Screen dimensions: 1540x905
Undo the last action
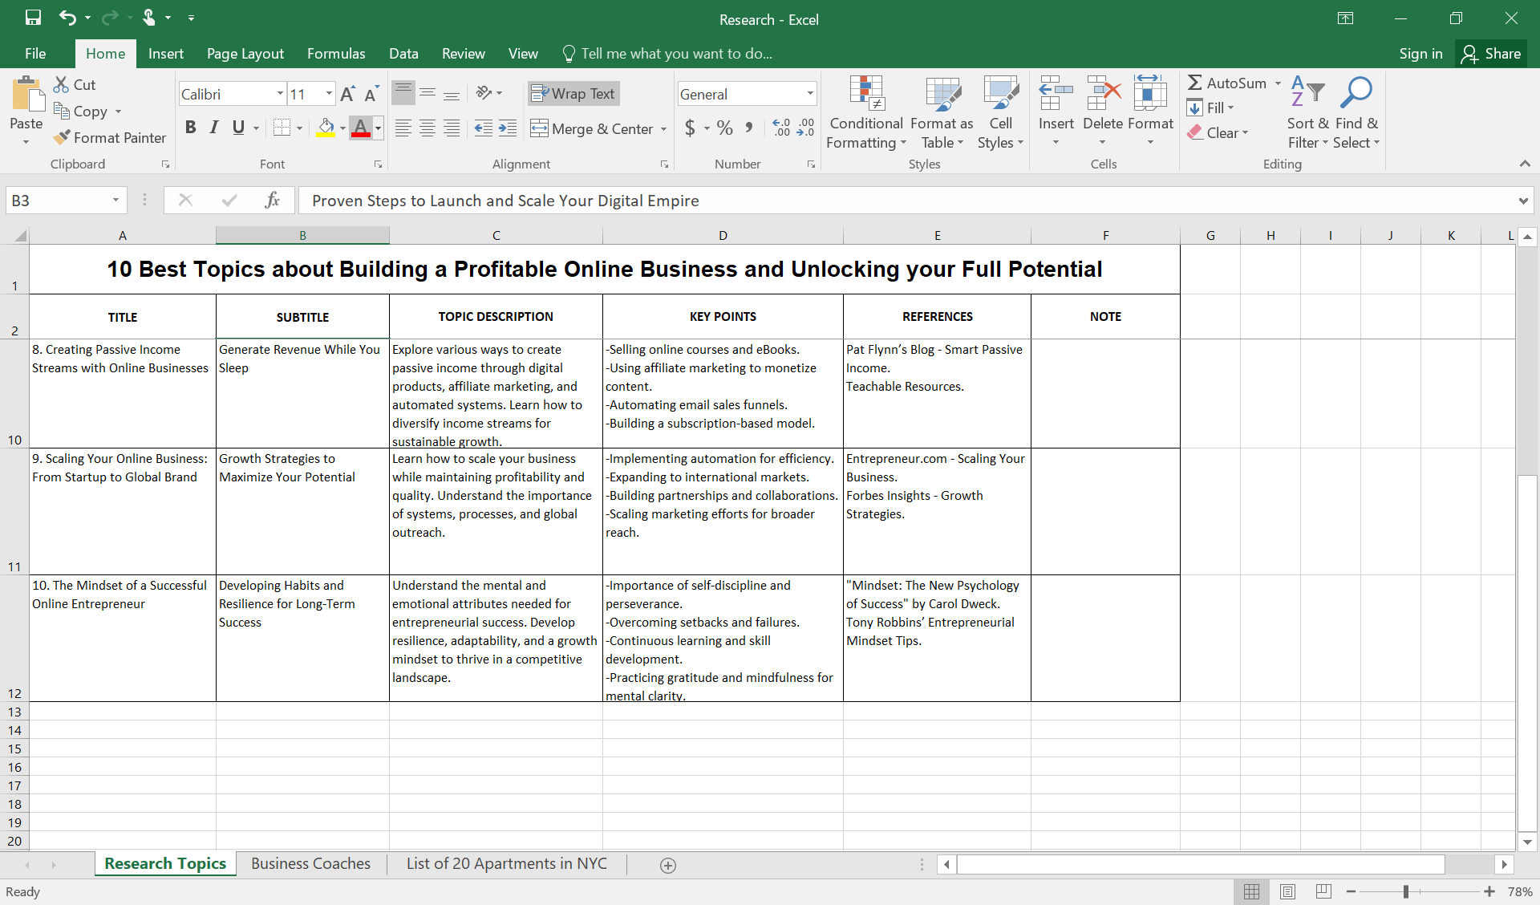68,18
